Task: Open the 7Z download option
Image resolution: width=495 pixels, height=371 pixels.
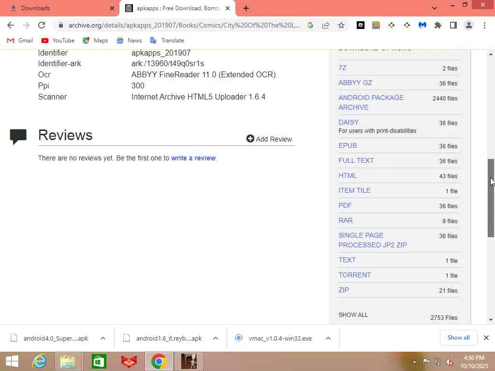Action: coord(342,68)
